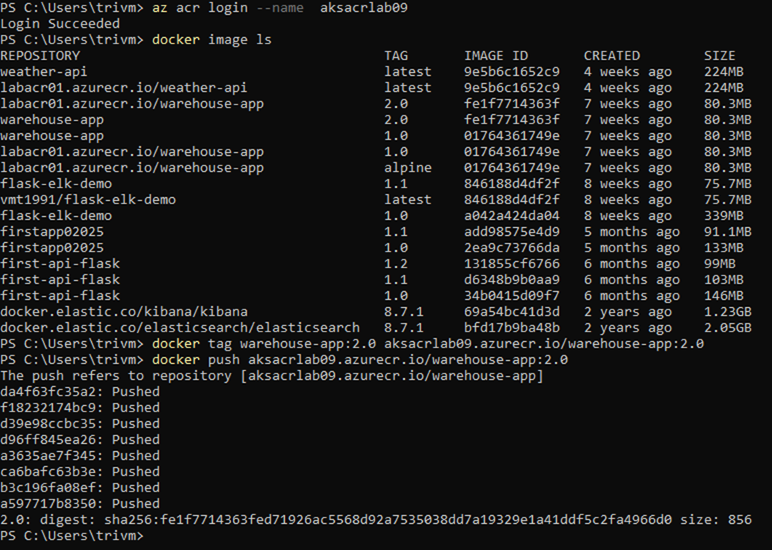The height and width of the screenshot is (550, 772).
Task: Click the 'docker image ls' command text
Action: [211, 40]
